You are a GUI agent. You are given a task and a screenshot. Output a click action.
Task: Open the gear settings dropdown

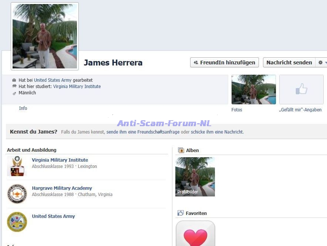(x=321, y=63)
